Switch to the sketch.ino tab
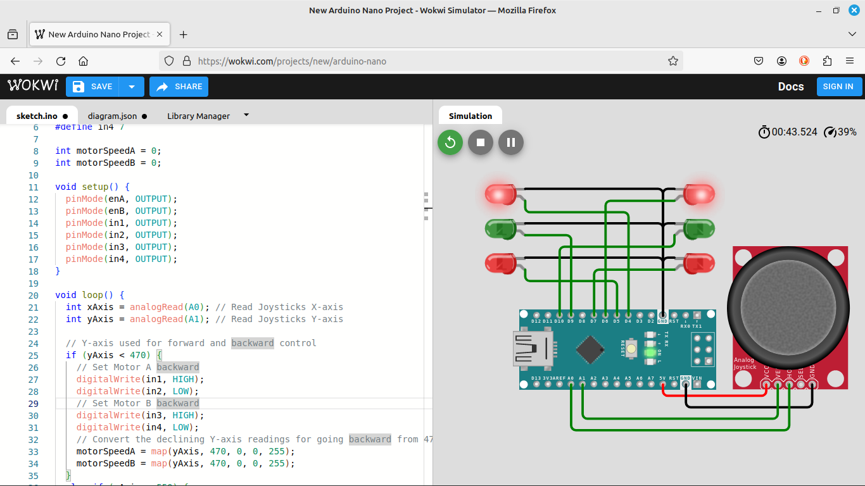865x486 pixels. pos(42,116)
